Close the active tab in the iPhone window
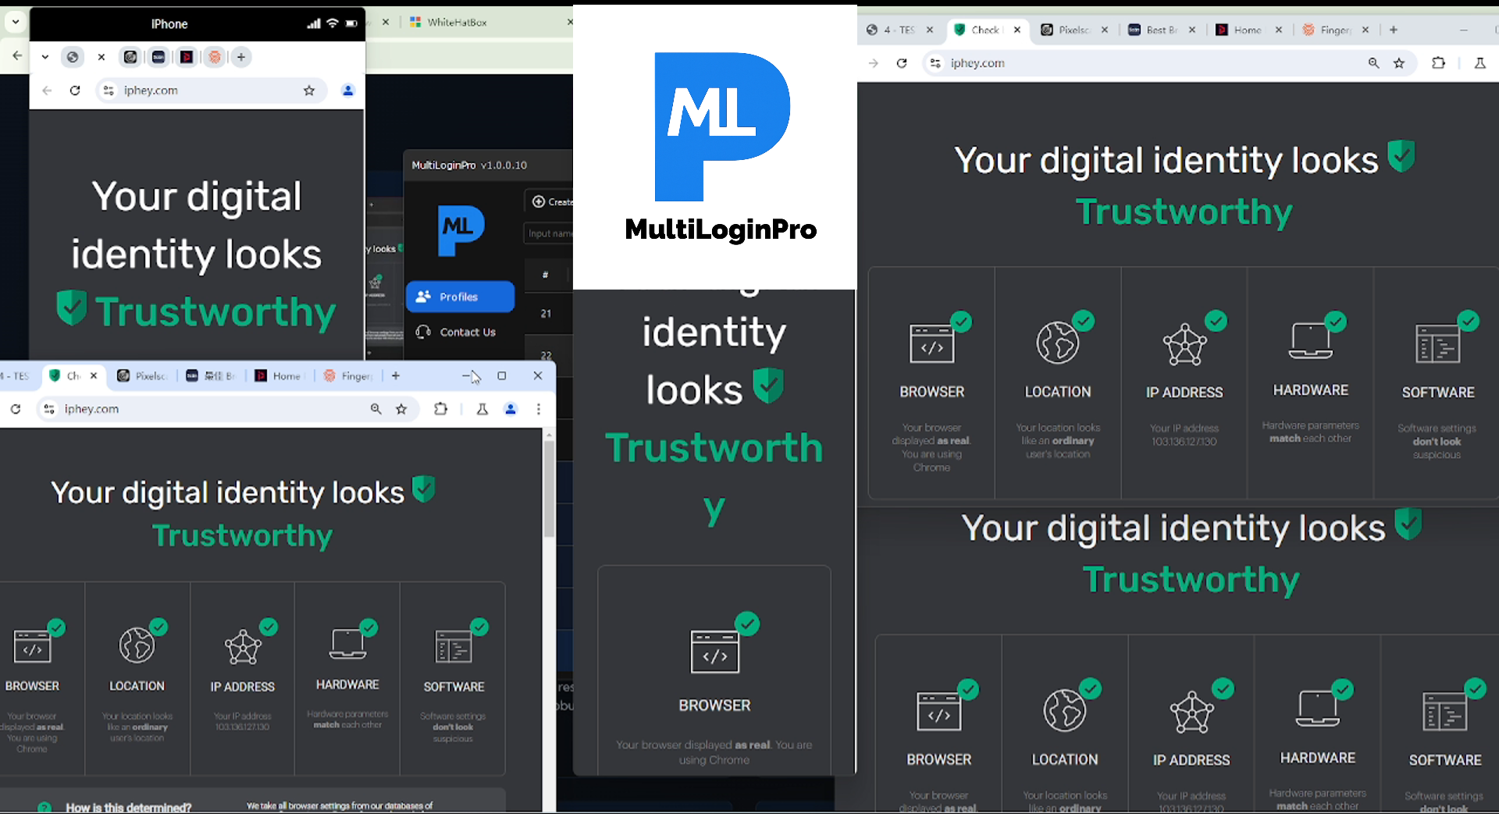Screen dimensions: 1499x814 101,57
